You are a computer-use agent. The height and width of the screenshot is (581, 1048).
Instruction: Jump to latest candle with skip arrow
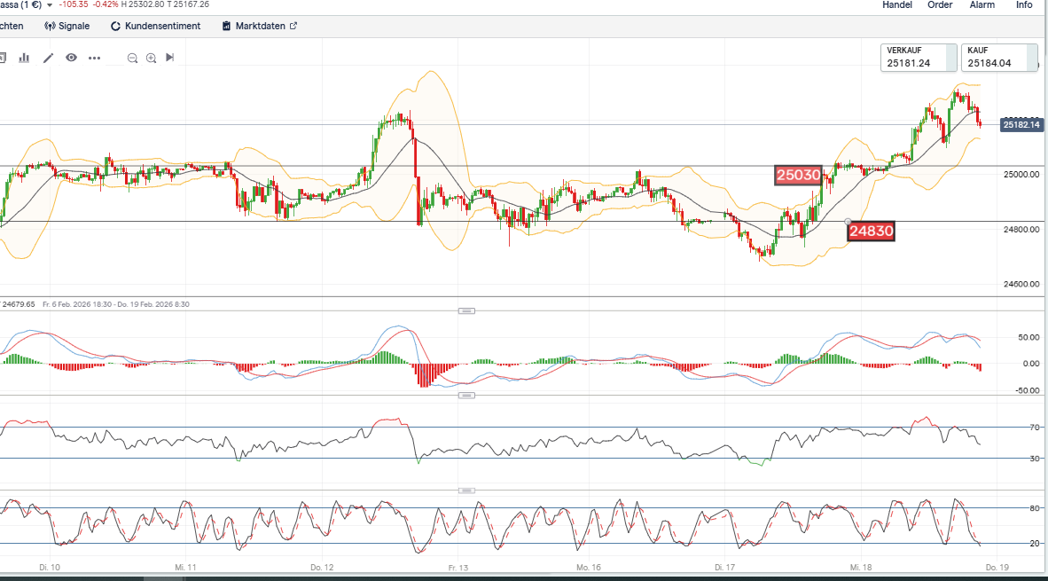coord(170,58)
